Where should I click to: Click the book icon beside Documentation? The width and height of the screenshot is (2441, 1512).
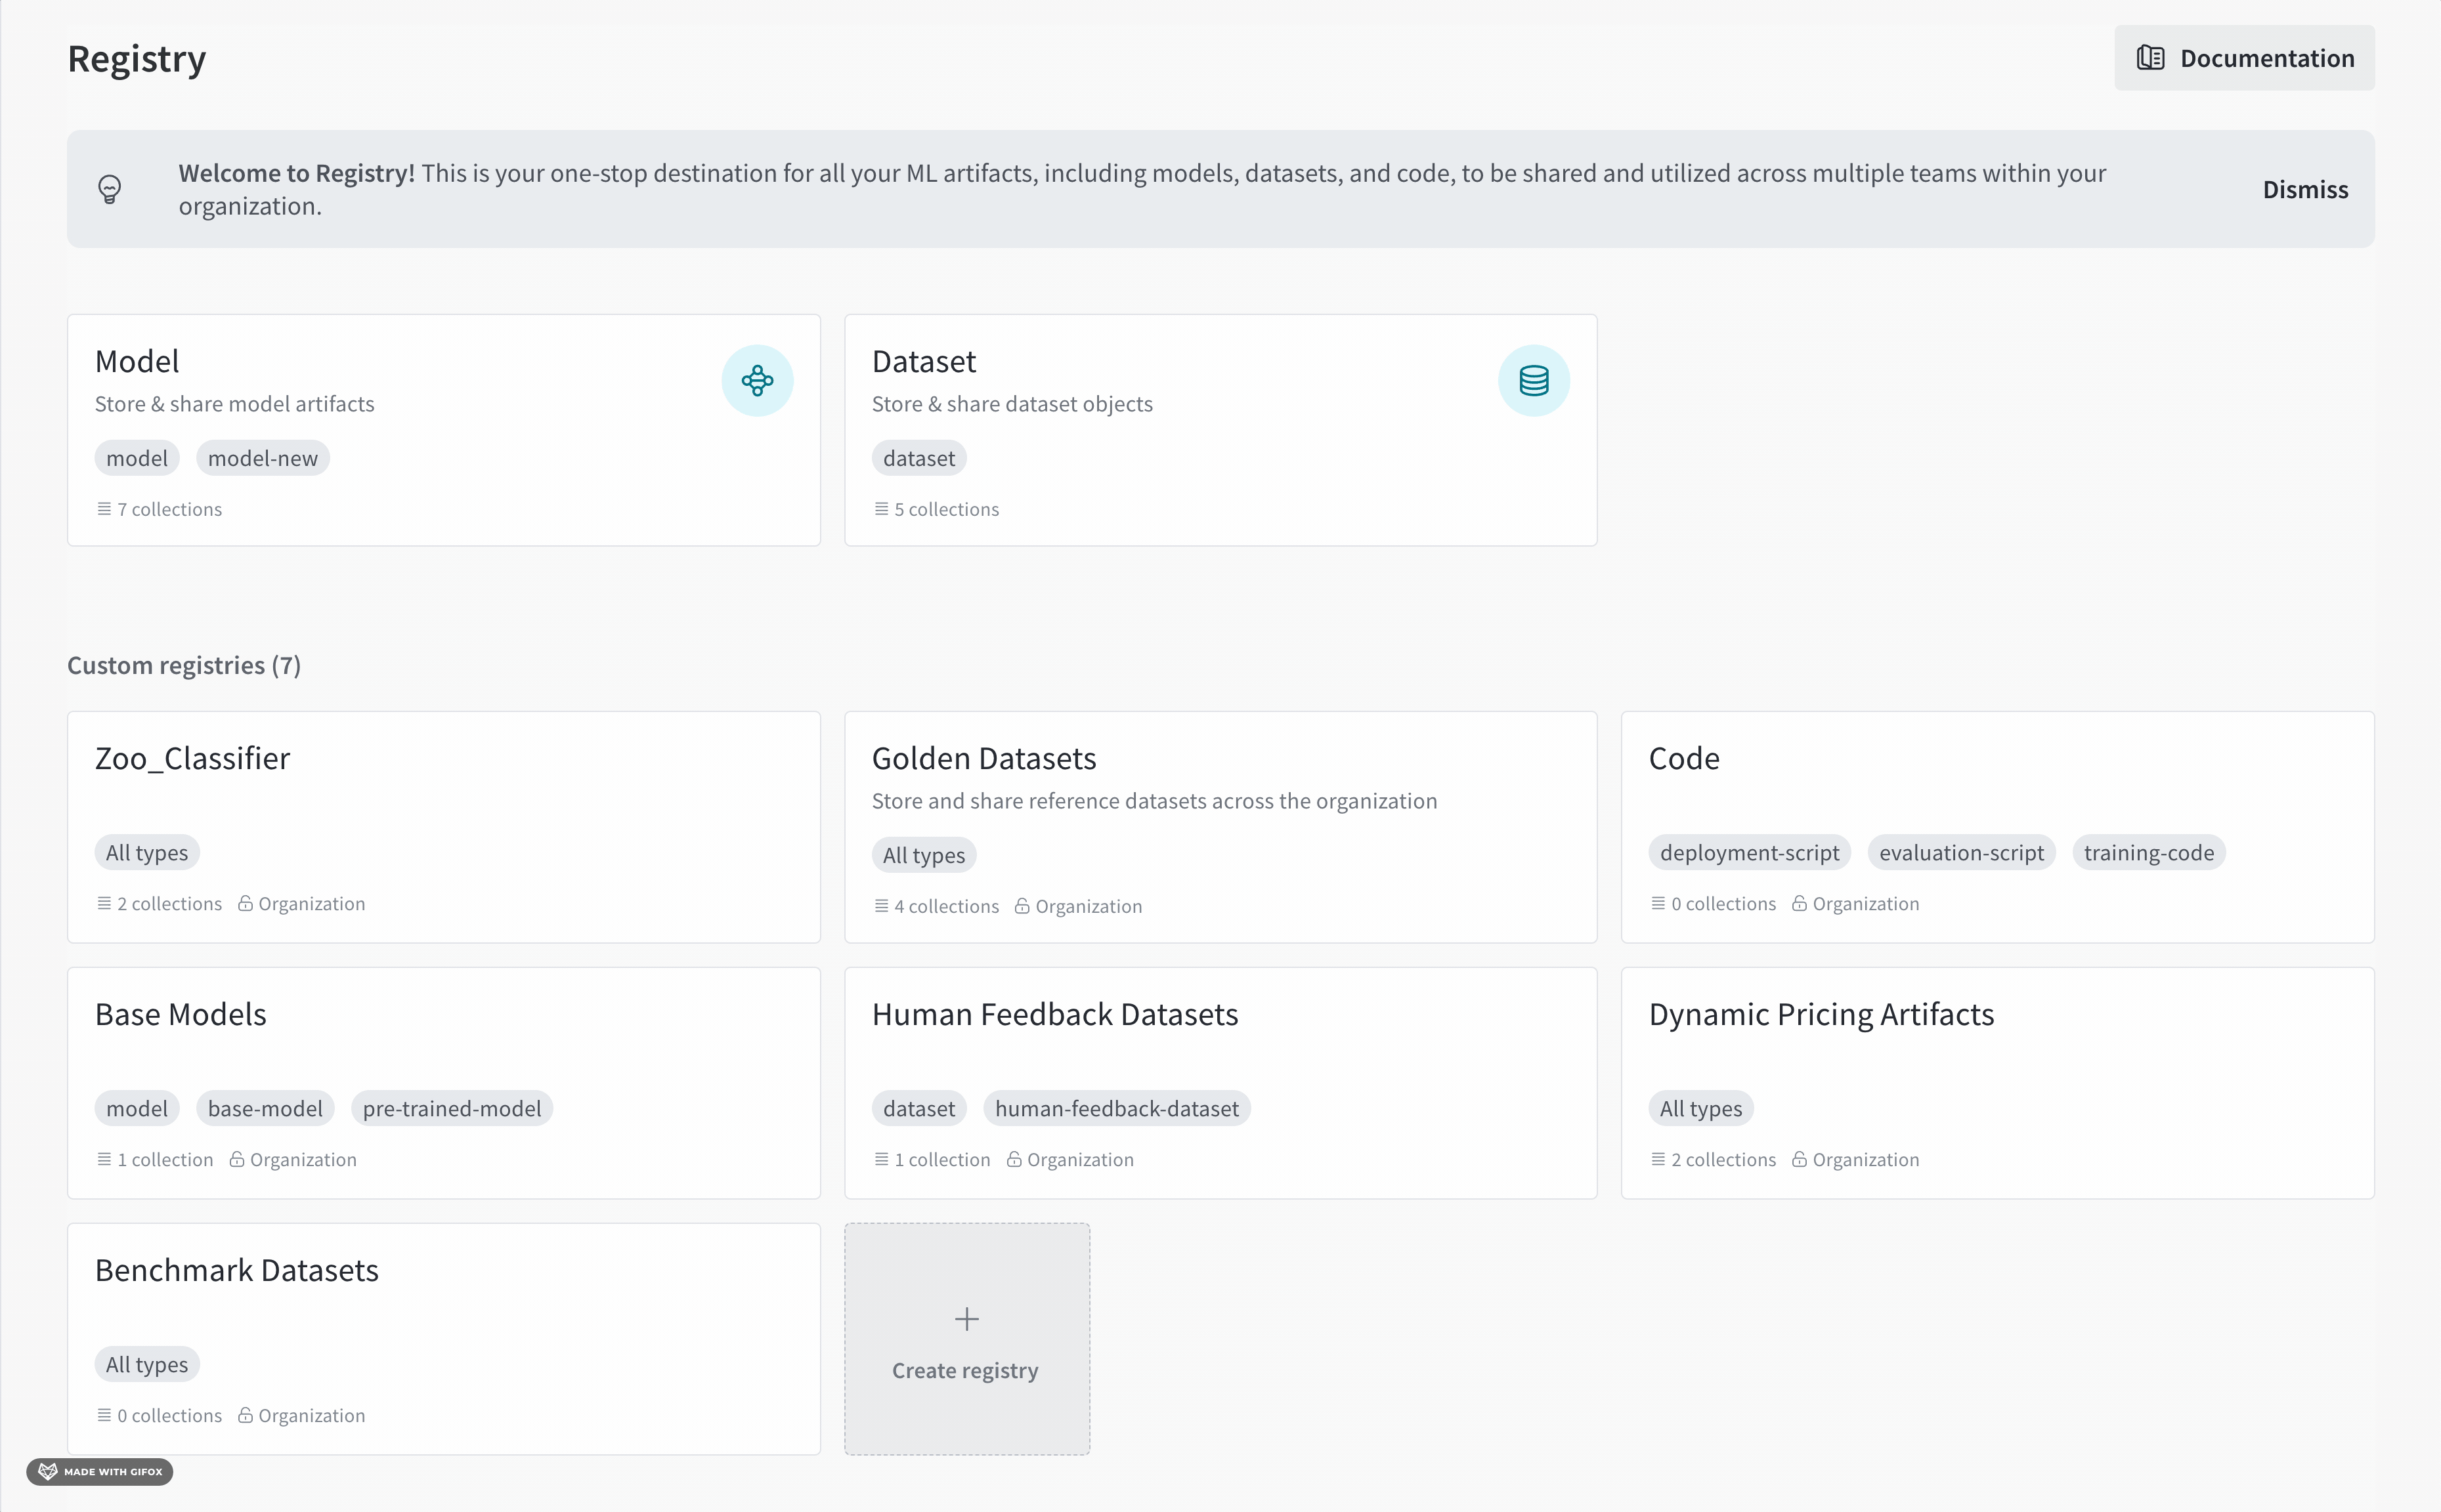coord(2150,58)
